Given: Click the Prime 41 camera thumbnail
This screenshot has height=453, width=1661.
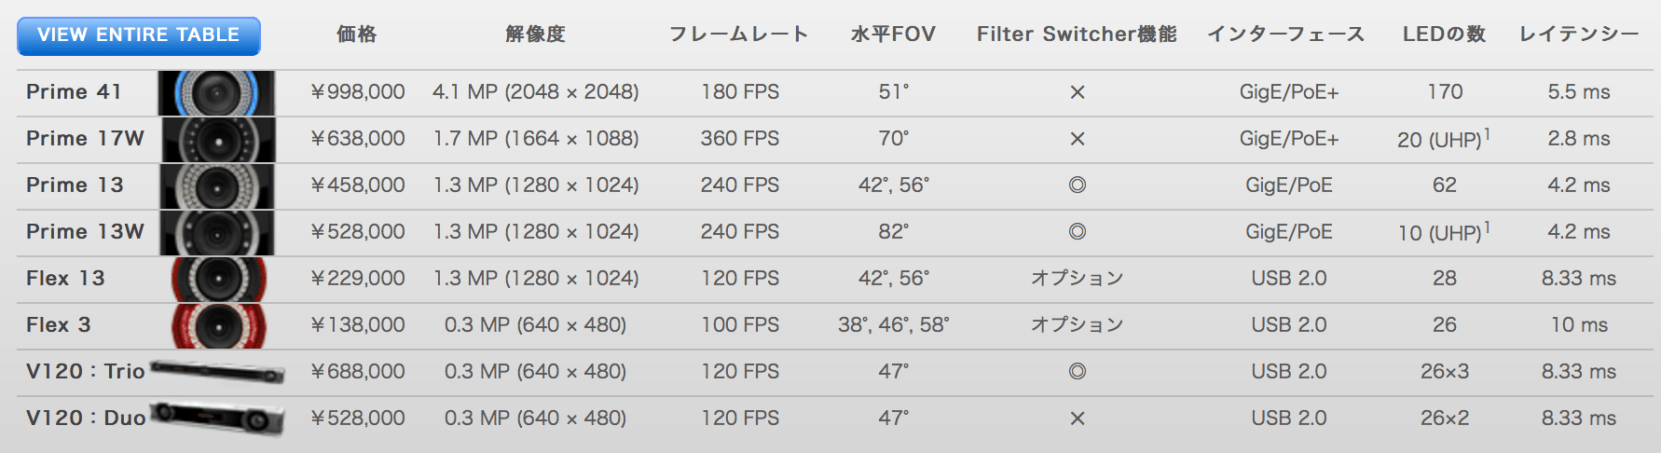Looking at the screenshot, I should coord(217,92).
